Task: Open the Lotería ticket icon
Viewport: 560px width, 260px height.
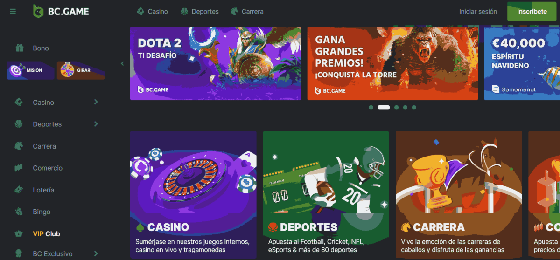Action: click(x=19, y=190)
